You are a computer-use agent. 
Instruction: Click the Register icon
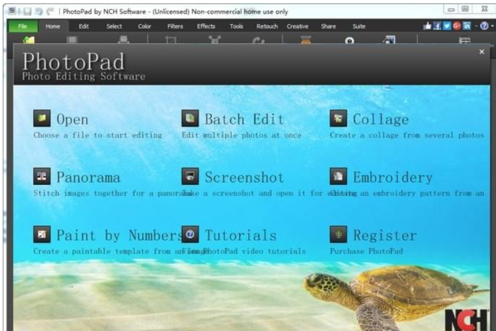point(338,234)
